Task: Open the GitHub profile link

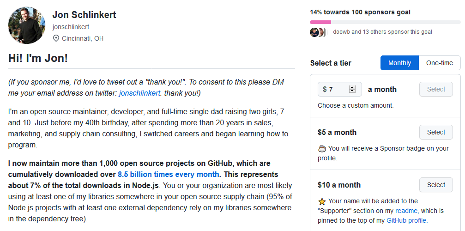Action: pos(406,221)
